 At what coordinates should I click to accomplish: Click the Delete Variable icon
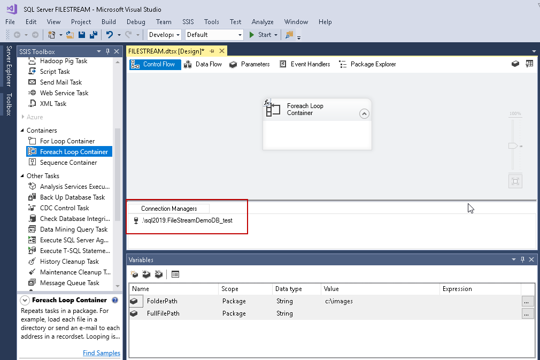(x=158, y=274)
